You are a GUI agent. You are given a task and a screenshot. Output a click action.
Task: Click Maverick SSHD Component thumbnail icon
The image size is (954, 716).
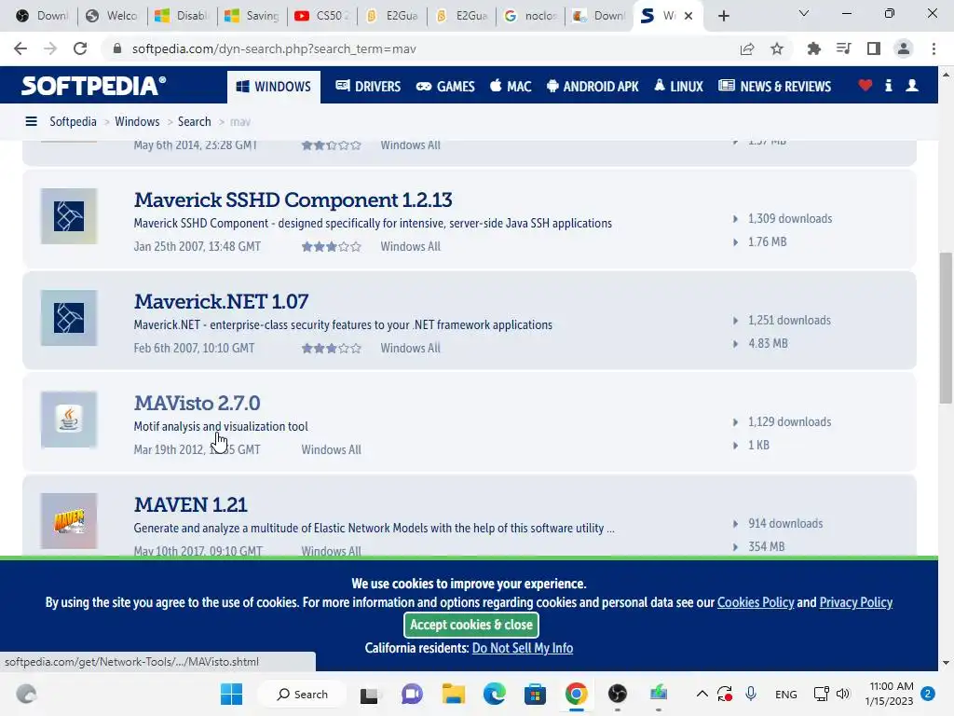point(69,216)
